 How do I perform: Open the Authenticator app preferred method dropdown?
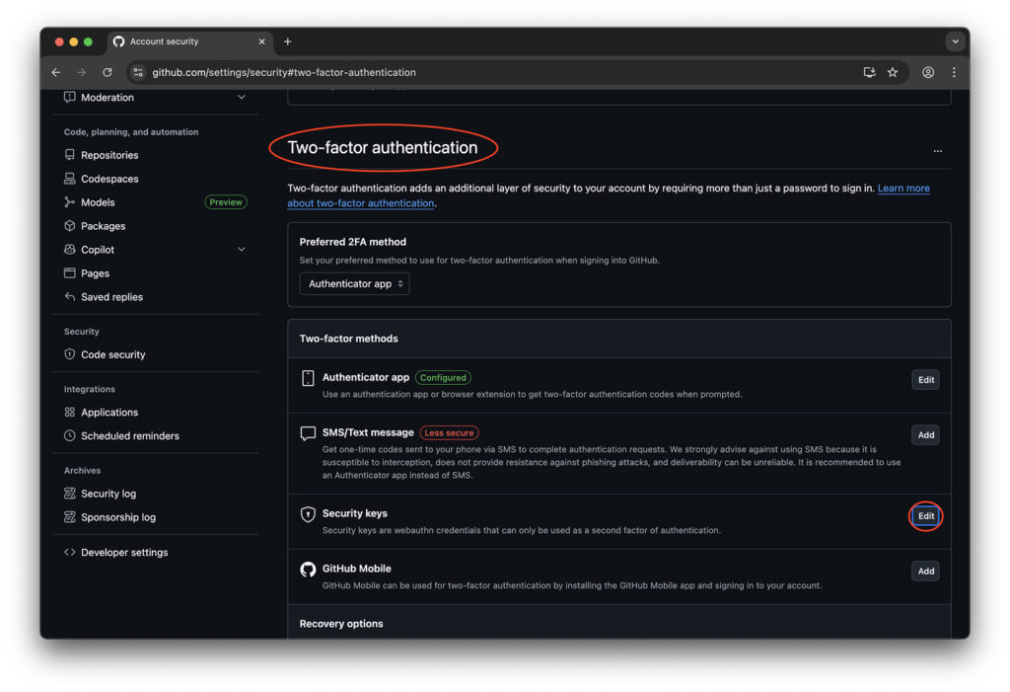pyautogui.click(x=354, y=283)
